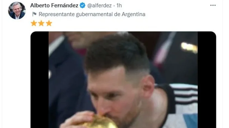The width and height of the screenshot is (229, 128).
Task: Open the three-dot more options menu
Action: tap(213, 5)
